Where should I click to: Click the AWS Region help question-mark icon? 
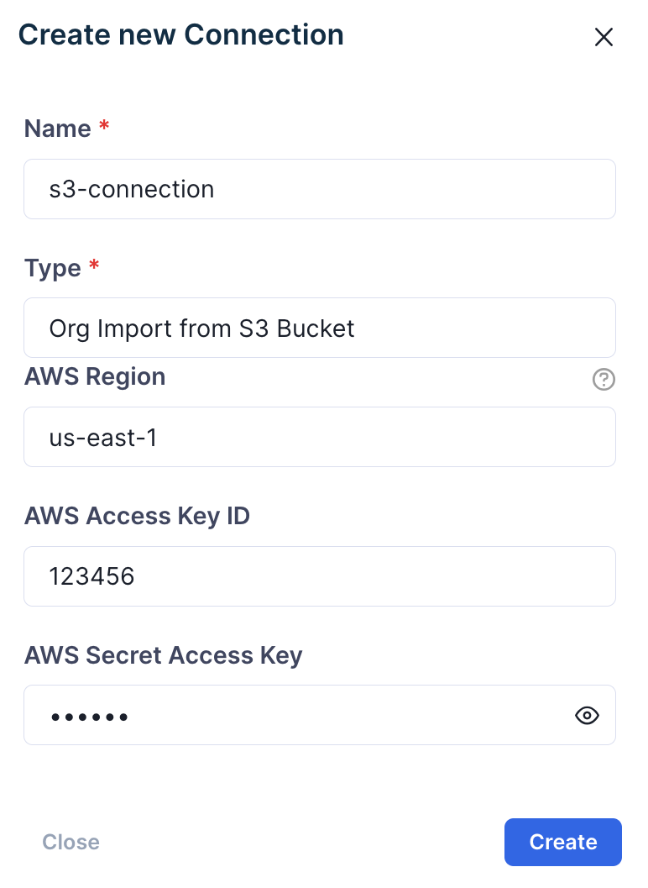(x=604, y=380)
